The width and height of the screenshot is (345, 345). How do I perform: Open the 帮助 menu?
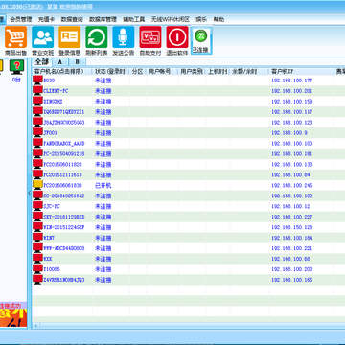218,19
